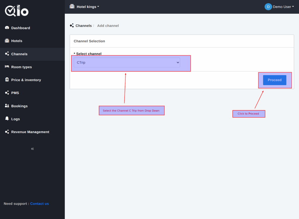Click the Logs bell icon

coord(7,119)
